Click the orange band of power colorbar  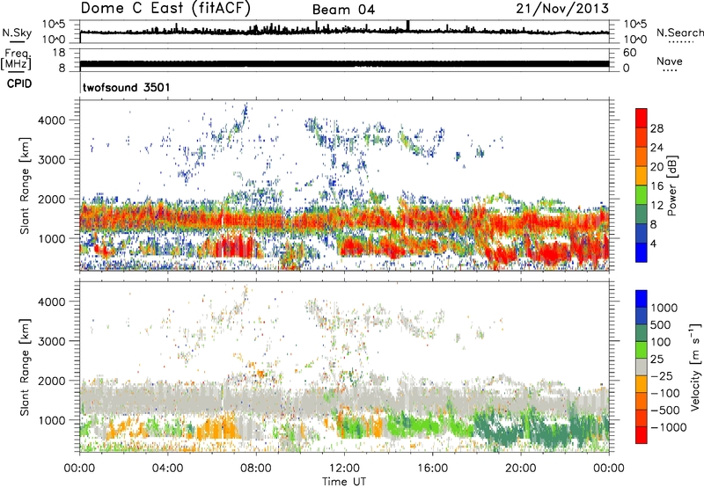click(x=642, y=156)
